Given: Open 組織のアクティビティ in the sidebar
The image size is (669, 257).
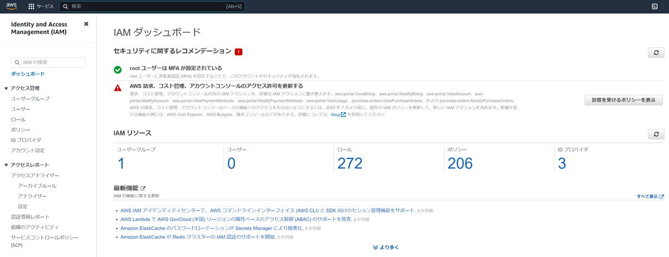Looking at the screenshot, I should pos(35,227).
